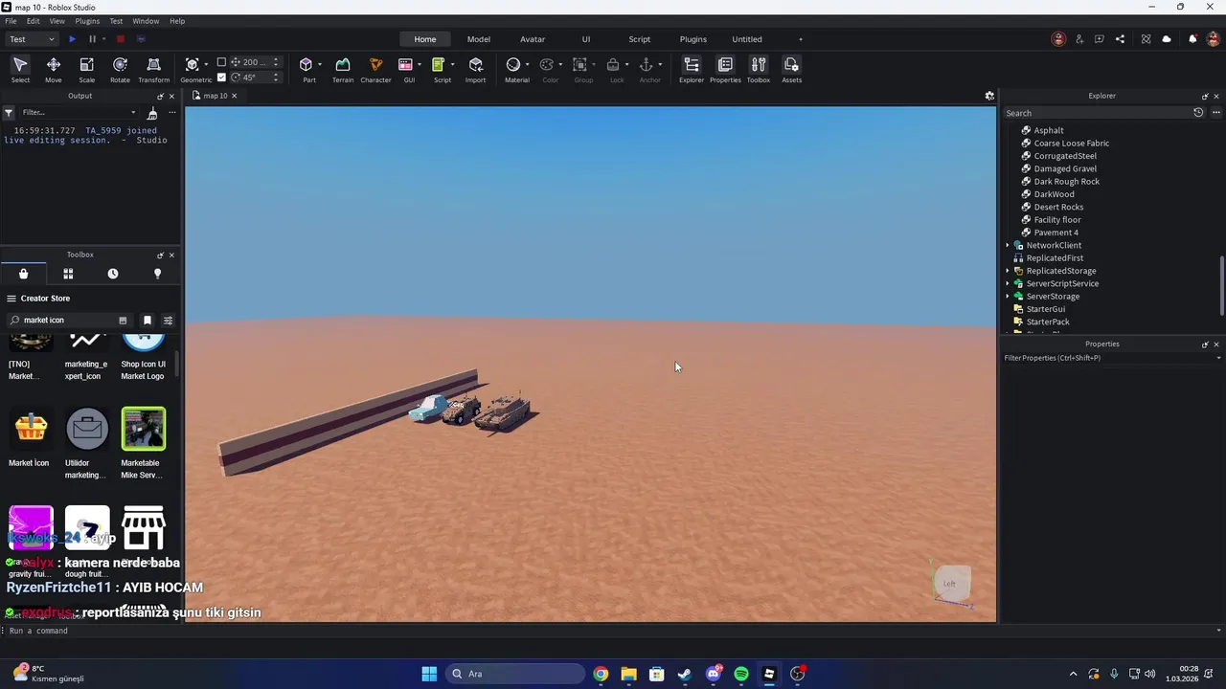Viewport: 1226px width, 689px height.
Task: Open the File menu
Action: point(11,21)
